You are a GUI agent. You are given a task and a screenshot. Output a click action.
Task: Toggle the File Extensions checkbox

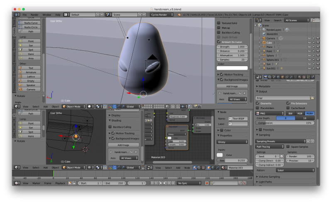point(288,103)
